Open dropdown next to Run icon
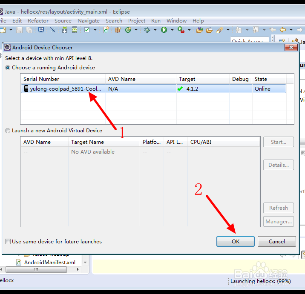Viewport: 305px width, 294px height. coord(172,30)
